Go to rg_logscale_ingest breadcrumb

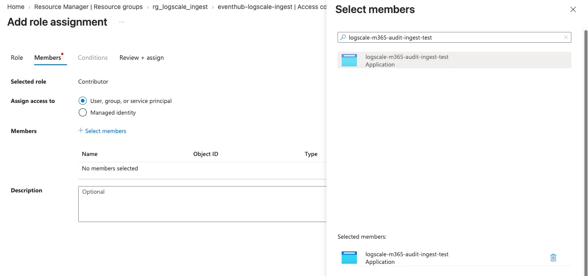tap(180, 7)
